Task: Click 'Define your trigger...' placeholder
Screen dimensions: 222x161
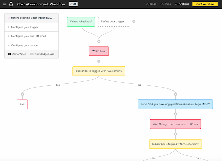Action: point(113,22)
